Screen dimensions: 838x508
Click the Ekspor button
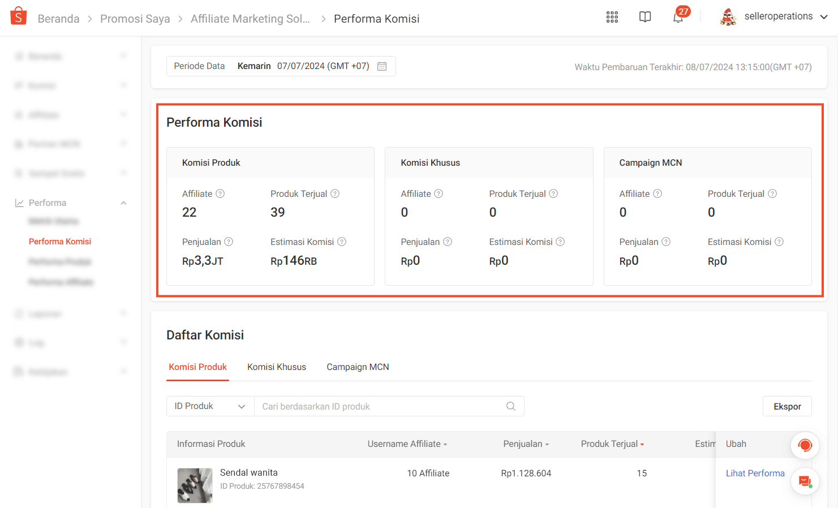coord(787,406)
